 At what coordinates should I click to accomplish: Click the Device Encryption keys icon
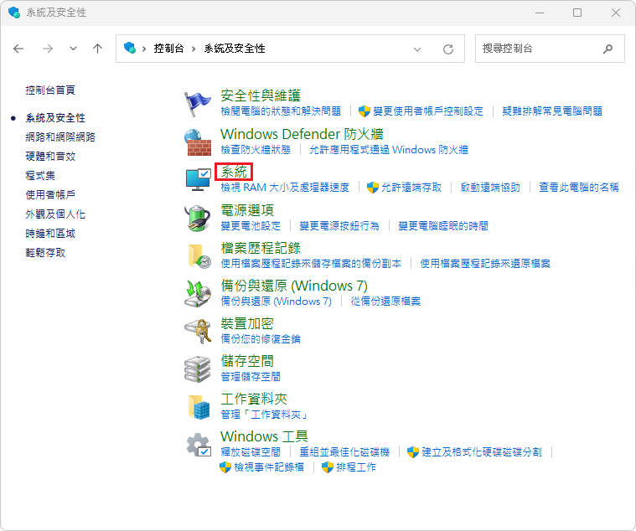(198, 331)
